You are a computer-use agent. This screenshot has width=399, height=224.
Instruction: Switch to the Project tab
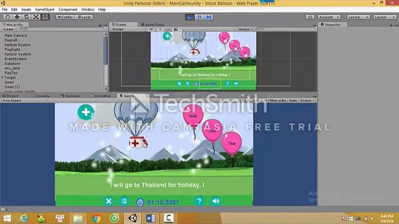(10, 96)
